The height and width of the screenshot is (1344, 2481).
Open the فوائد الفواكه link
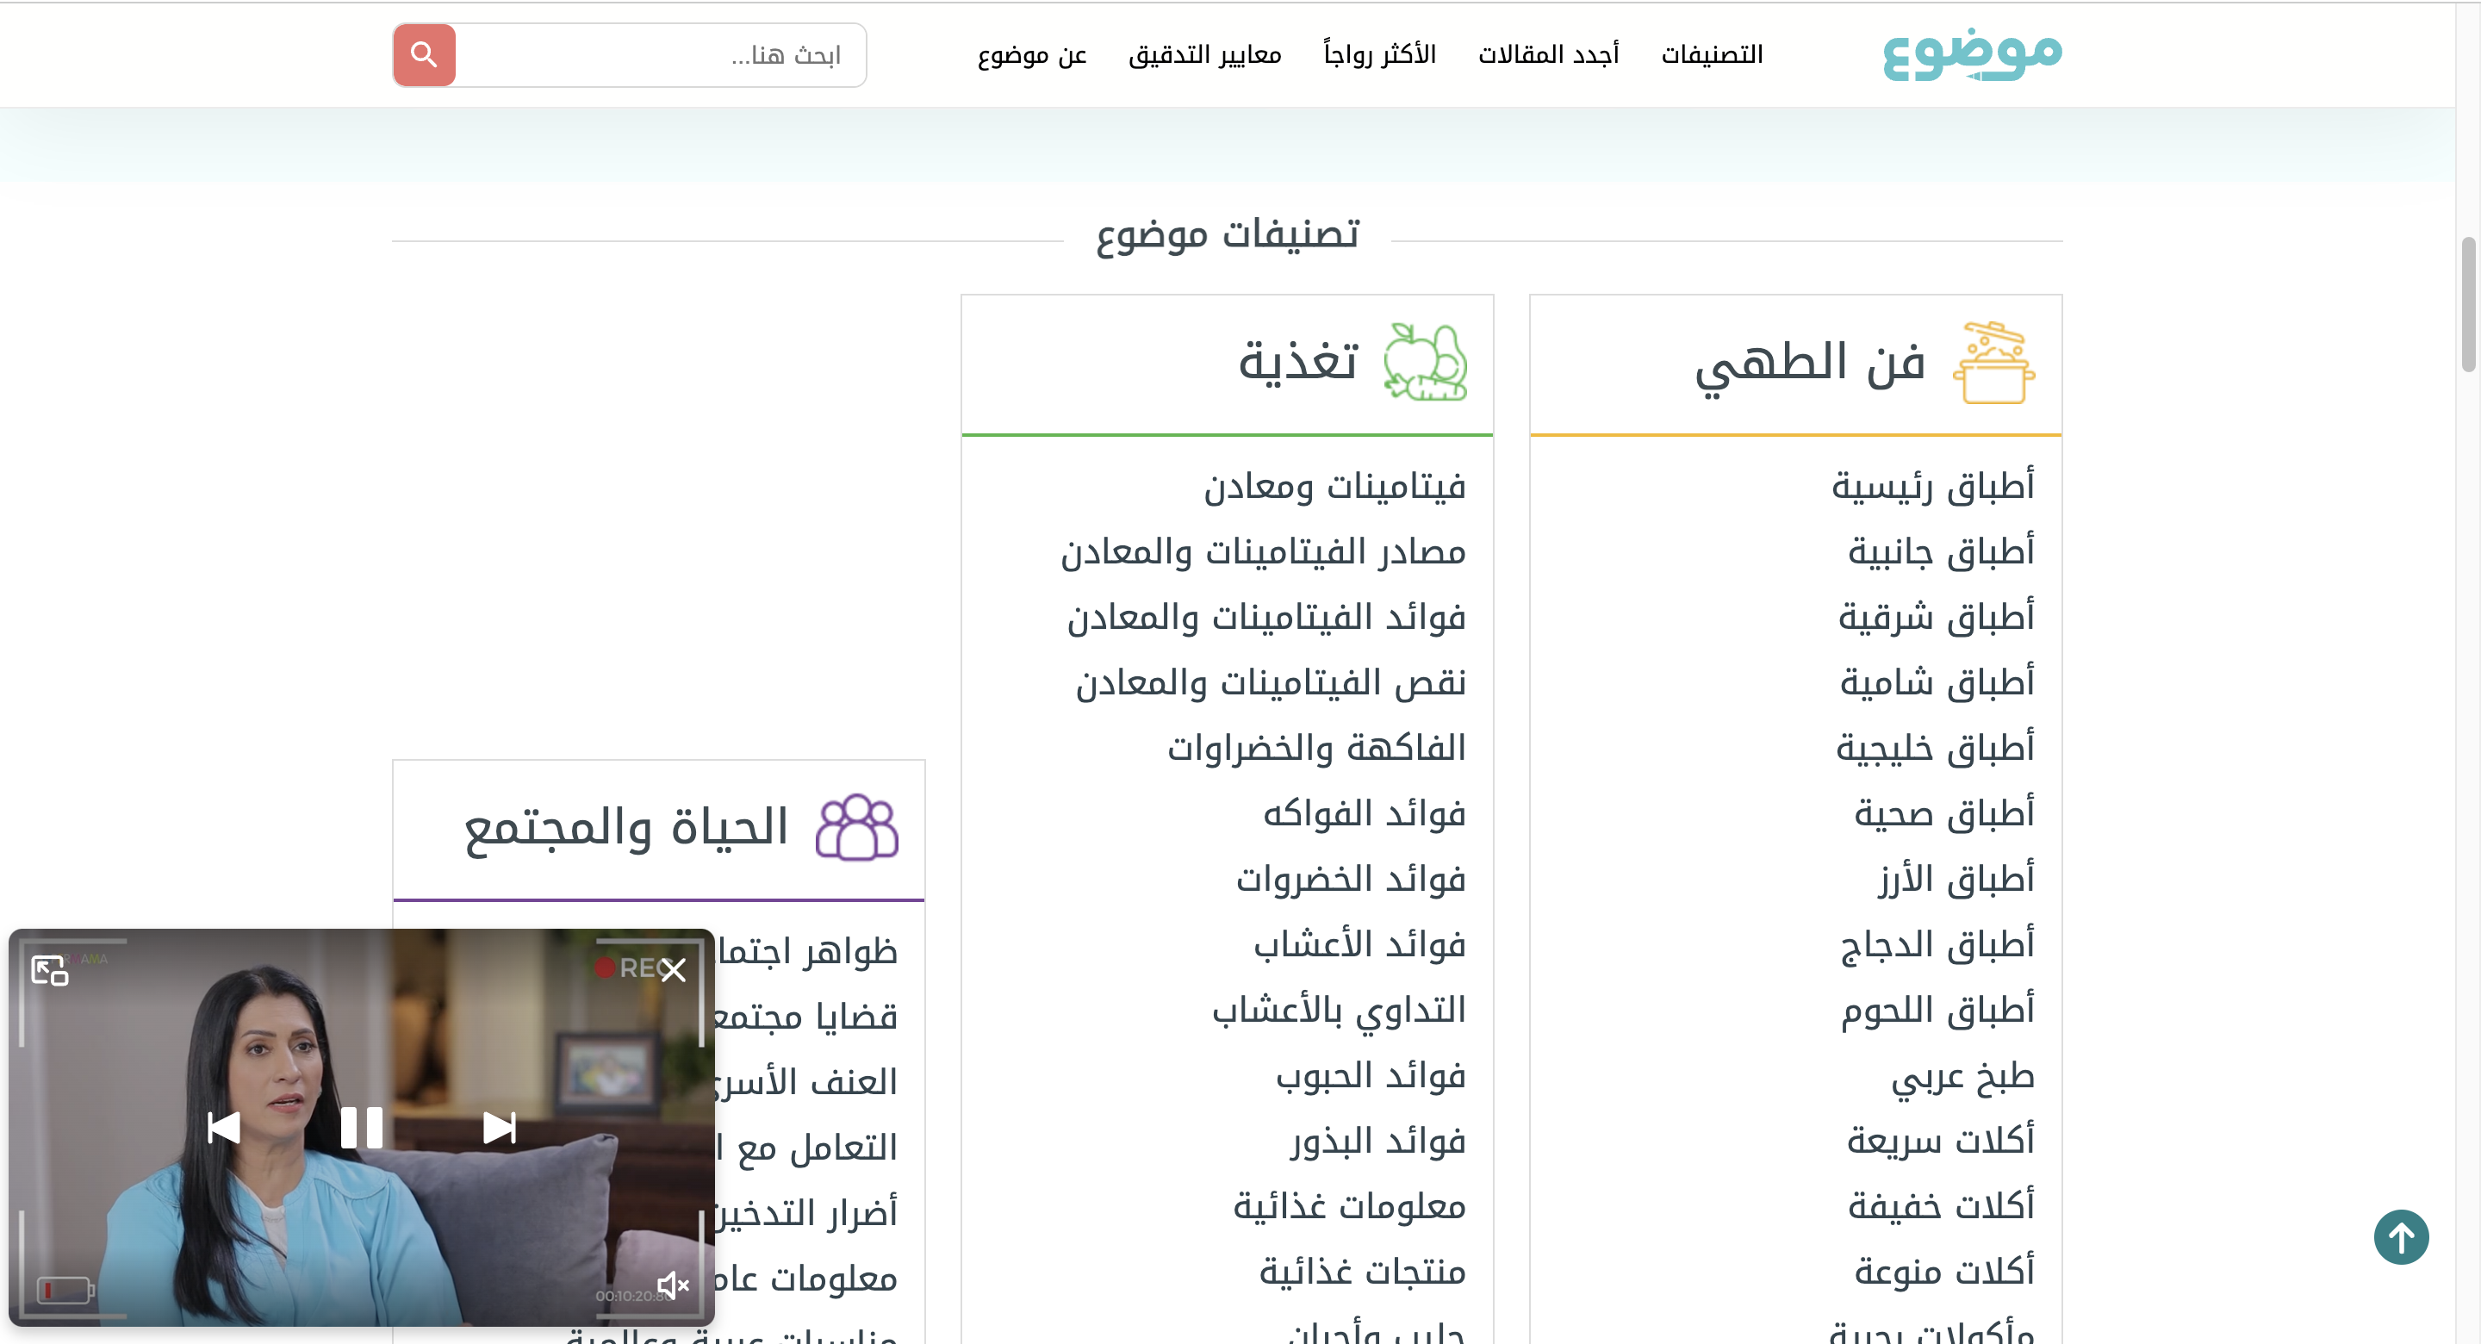1365,813
